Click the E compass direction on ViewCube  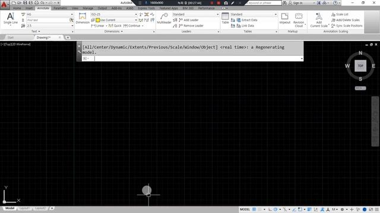point(373,66)
